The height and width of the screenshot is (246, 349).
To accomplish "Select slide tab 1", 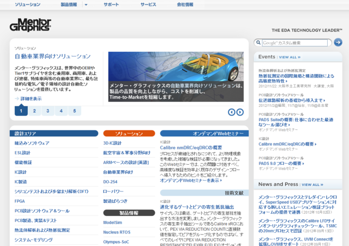I will tap(21, 111).
